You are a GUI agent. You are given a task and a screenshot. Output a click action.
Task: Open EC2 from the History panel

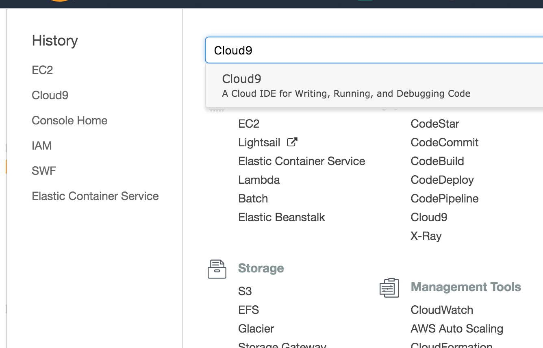[41, 70]
